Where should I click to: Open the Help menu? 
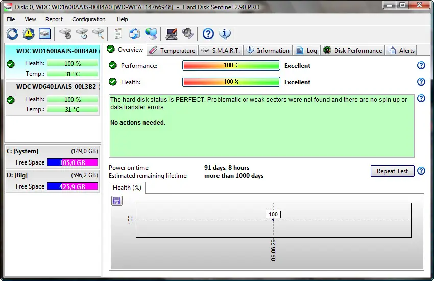(x=123, y=19)
